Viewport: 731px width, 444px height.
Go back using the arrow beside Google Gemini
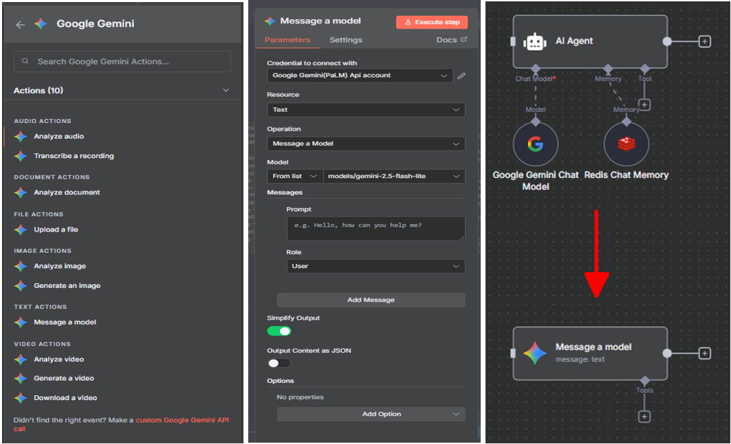(x=20, y=25)
